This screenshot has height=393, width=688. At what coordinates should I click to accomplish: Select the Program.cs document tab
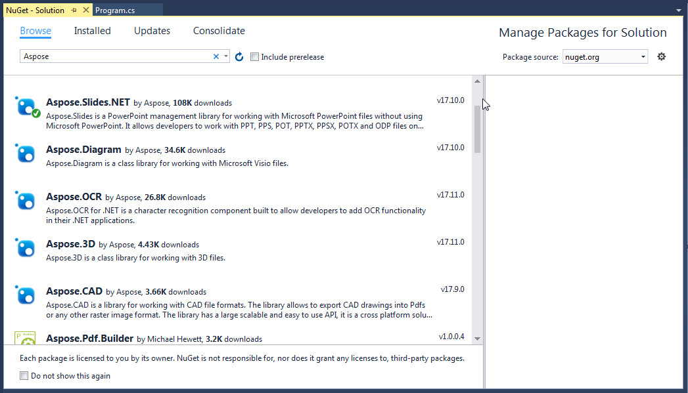tap(115, 10)
